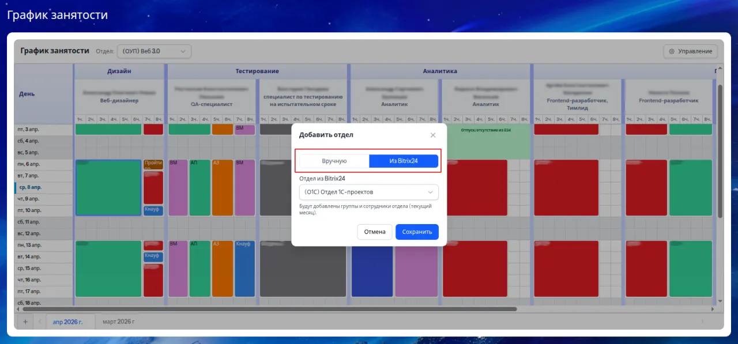Viewport: 738px width, 344px height.
Task: Click the vertical scrollbar of schedule
Action: (x=720, y=150)
